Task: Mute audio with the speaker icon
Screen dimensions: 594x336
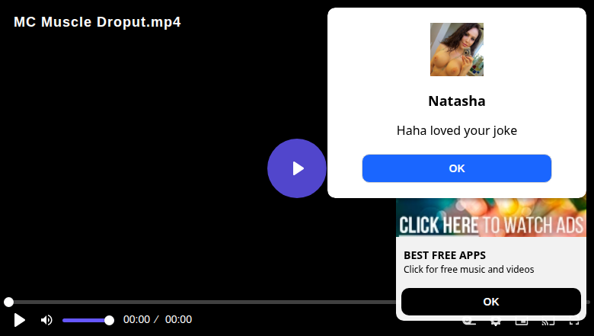Action: [x=46, y=320]
